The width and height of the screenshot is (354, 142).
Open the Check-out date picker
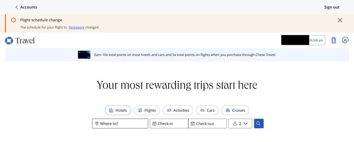tap(207, 124)
